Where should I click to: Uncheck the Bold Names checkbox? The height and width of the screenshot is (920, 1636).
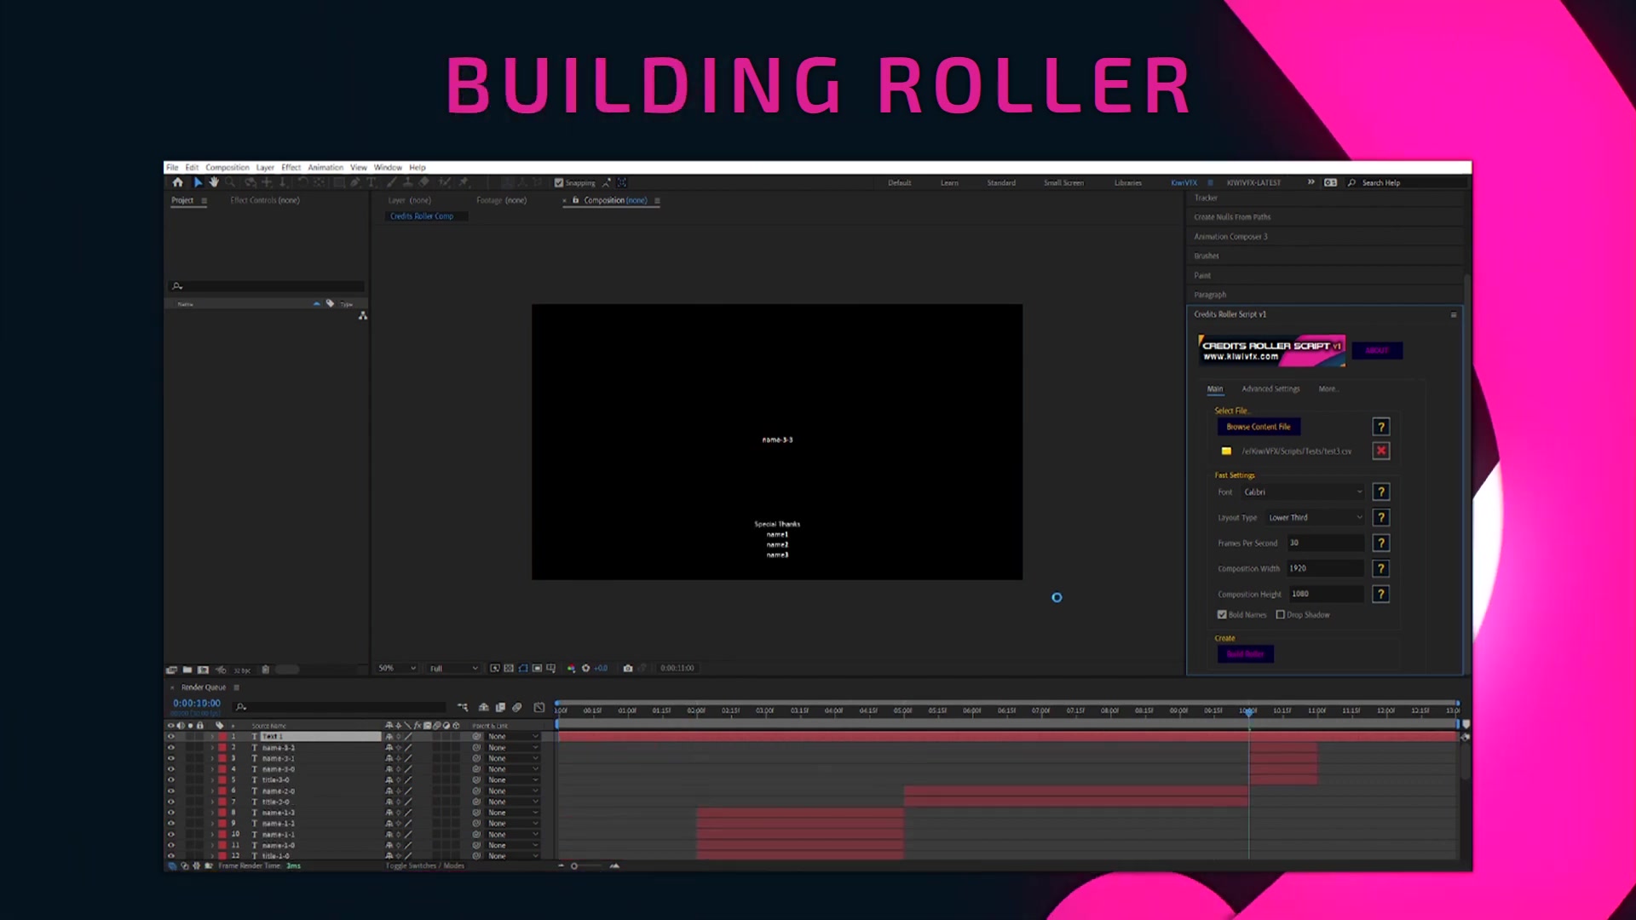[1222, 615]
